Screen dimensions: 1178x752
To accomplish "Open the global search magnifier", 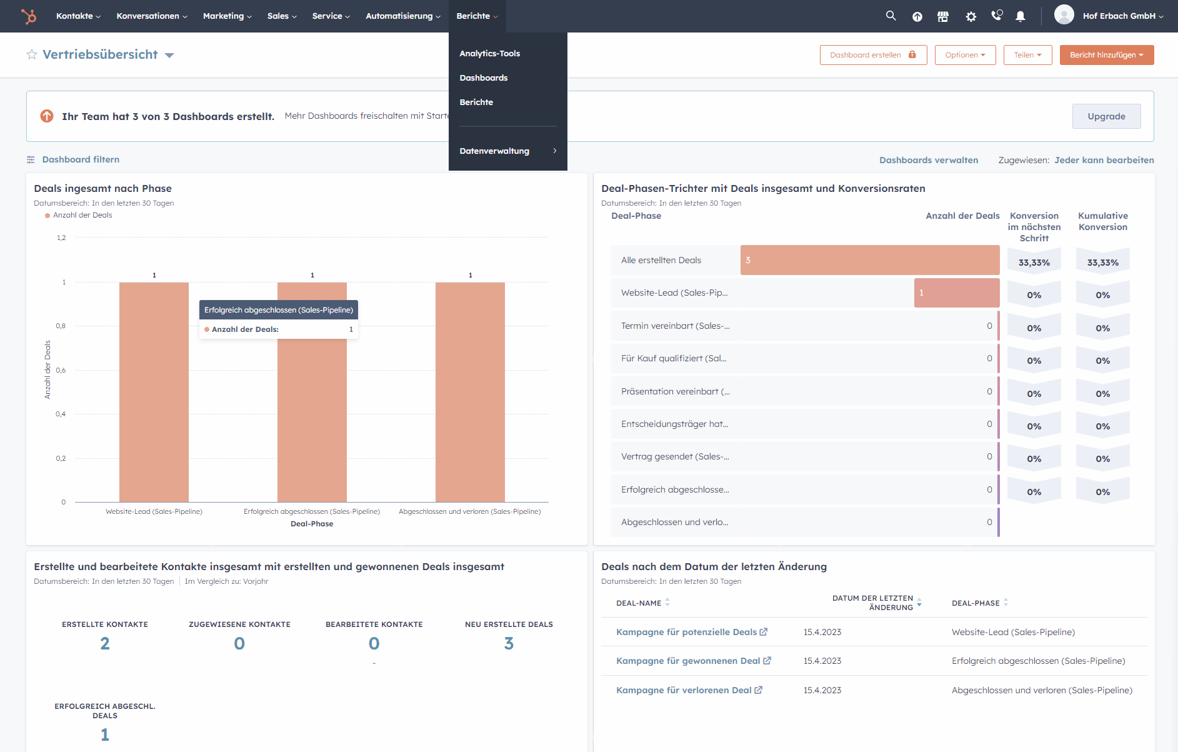I will (891, 16).
